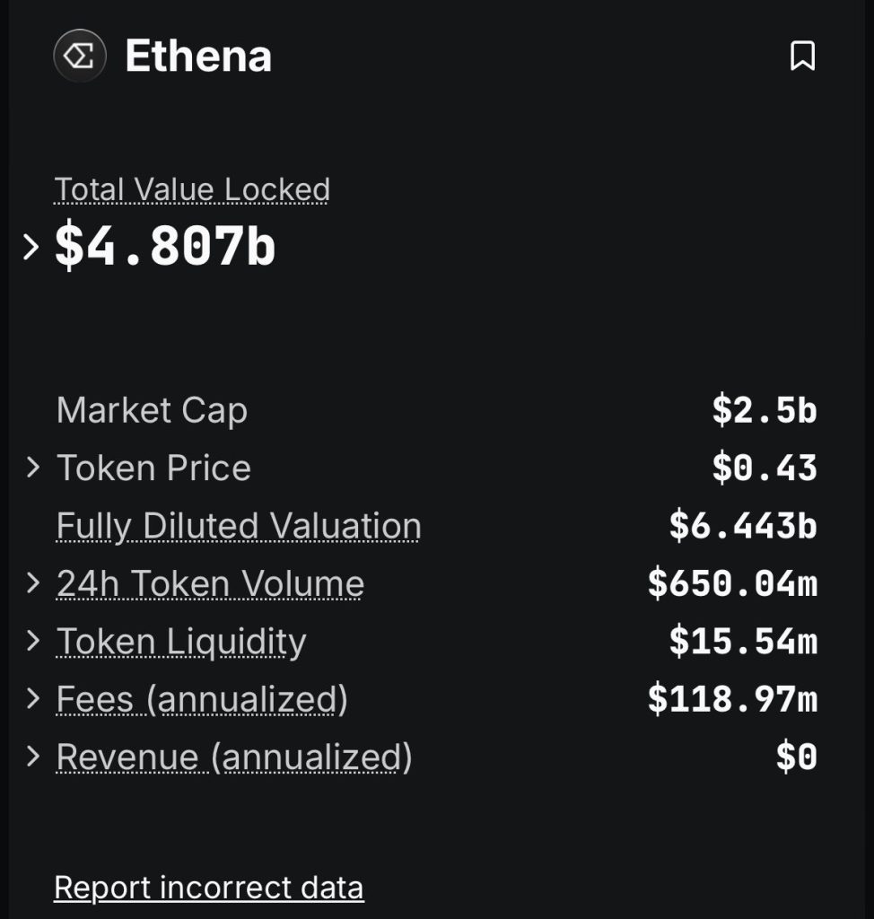
Task: Click the 24h Token Volume label
Action: pyautogui.click(x=210, y=583)
